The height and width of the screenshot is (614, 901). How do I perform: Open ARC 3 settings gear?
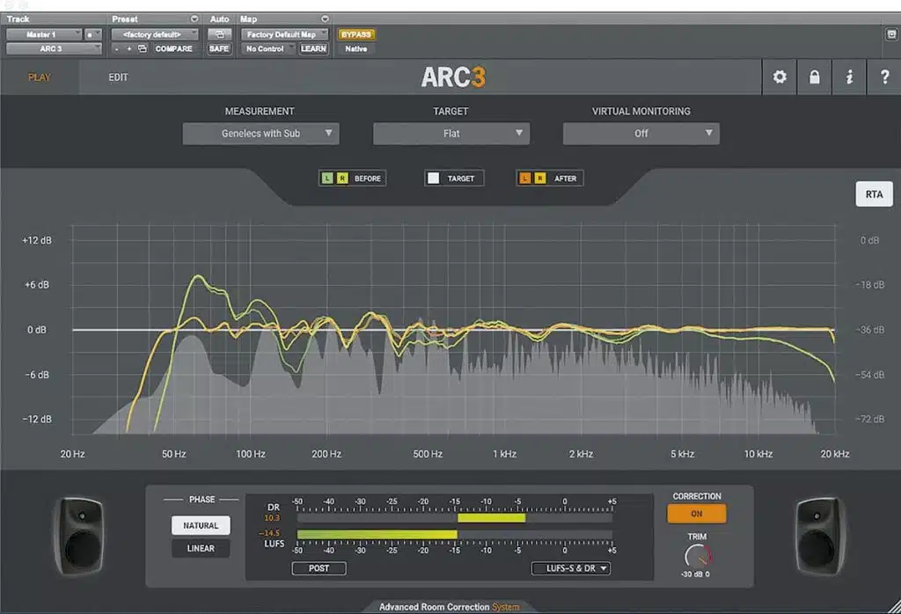780,77
